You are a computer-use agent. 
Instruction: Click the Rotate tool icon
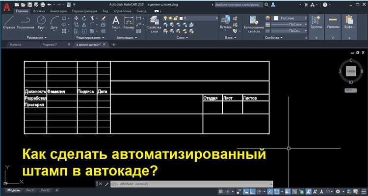coord(84,18)
